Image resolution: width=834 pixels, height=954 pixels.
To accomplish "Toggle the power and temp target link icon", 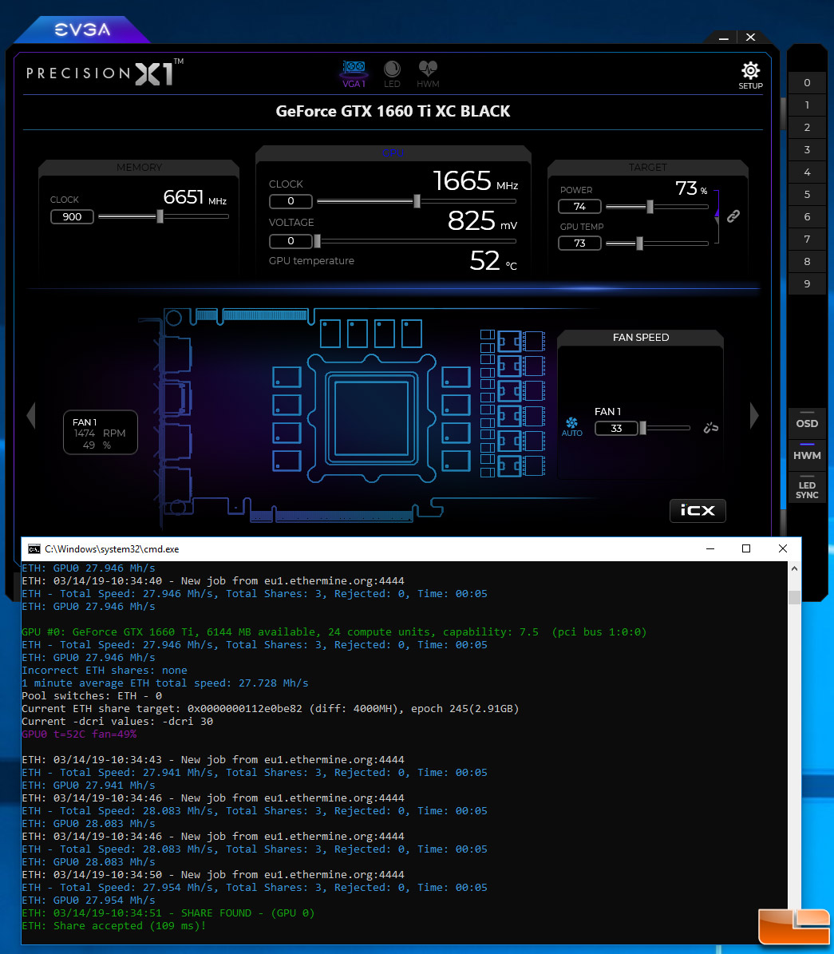I will coord(733,216).
